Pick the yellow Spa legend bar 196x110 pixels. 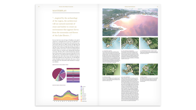(73, 70)
